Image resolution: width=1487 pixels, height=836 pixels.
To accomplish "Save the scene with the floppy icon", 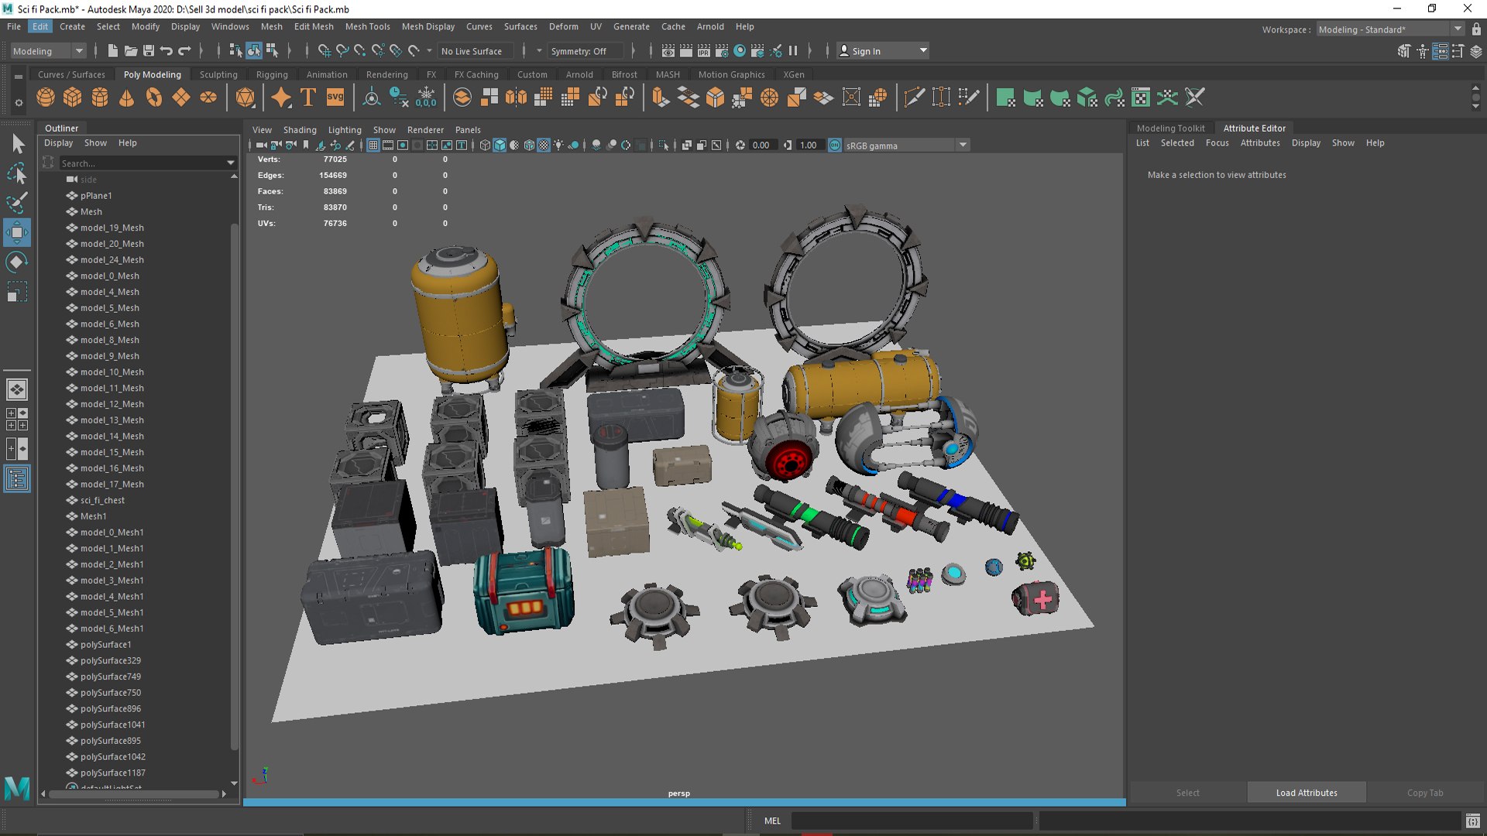I will [x=149, y=51].
